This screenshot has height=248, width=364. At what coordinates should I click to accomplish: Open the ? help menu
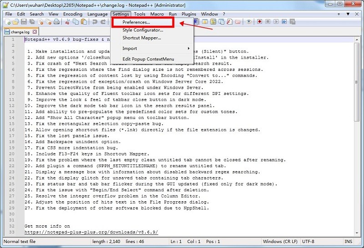[x=224, y=14]
